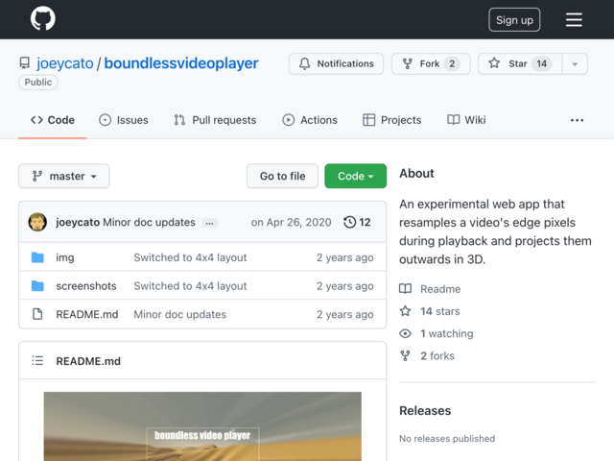
Task: Open README.md in the file list
Action: pyautogui.click(x=87, y=314)
